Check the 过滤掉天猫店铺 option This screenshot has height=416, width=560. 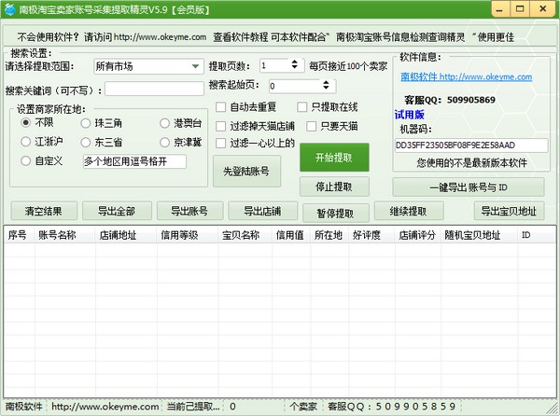221,126
